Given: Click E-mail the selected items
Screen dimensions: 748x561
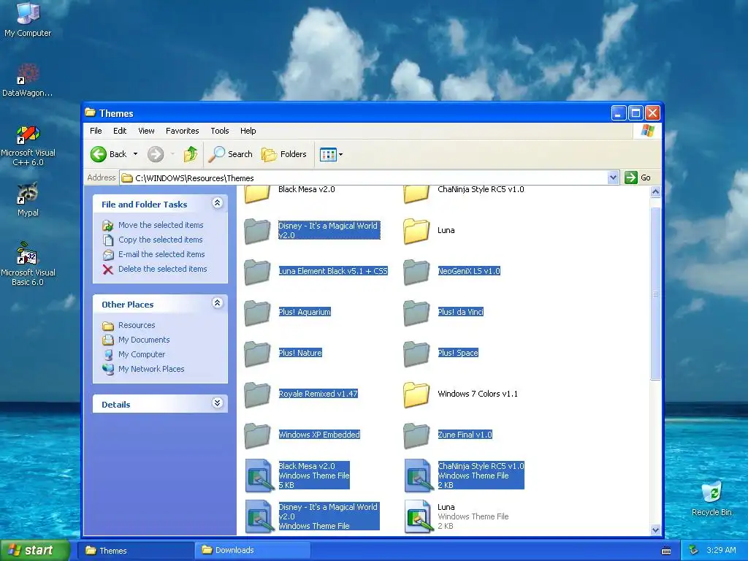Looking at the screenshot, I should (x=161, y=255).
